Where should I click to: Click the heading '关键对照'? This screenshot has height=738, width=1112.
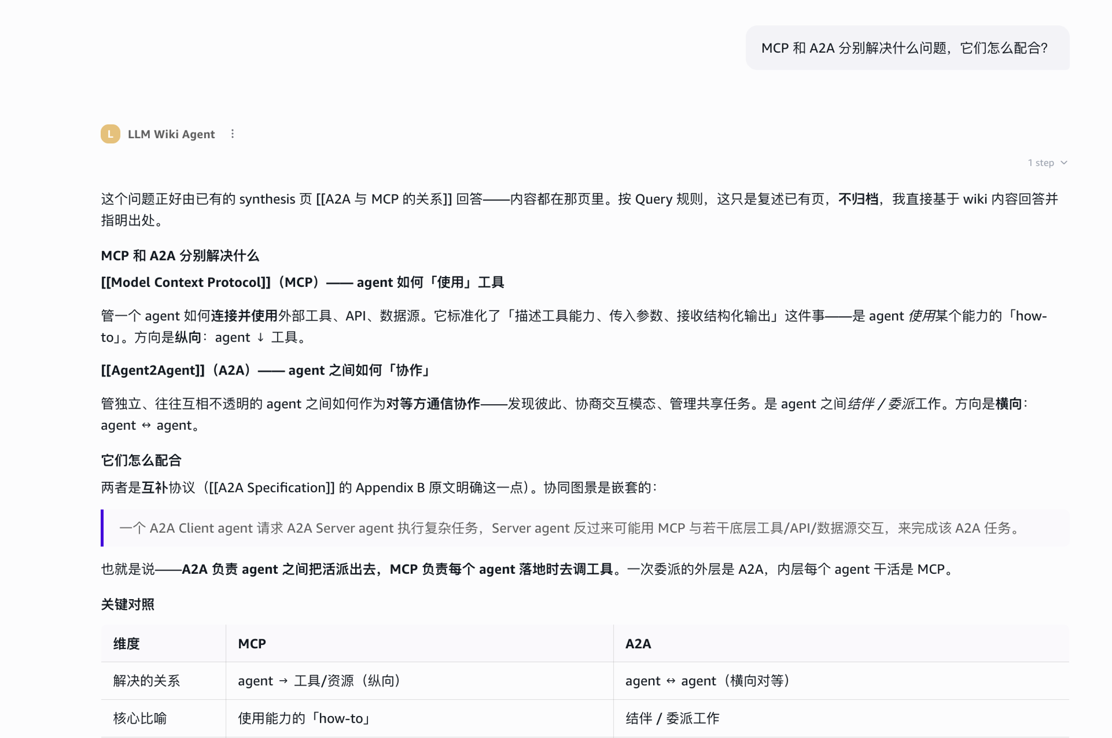tap(128, 605)
